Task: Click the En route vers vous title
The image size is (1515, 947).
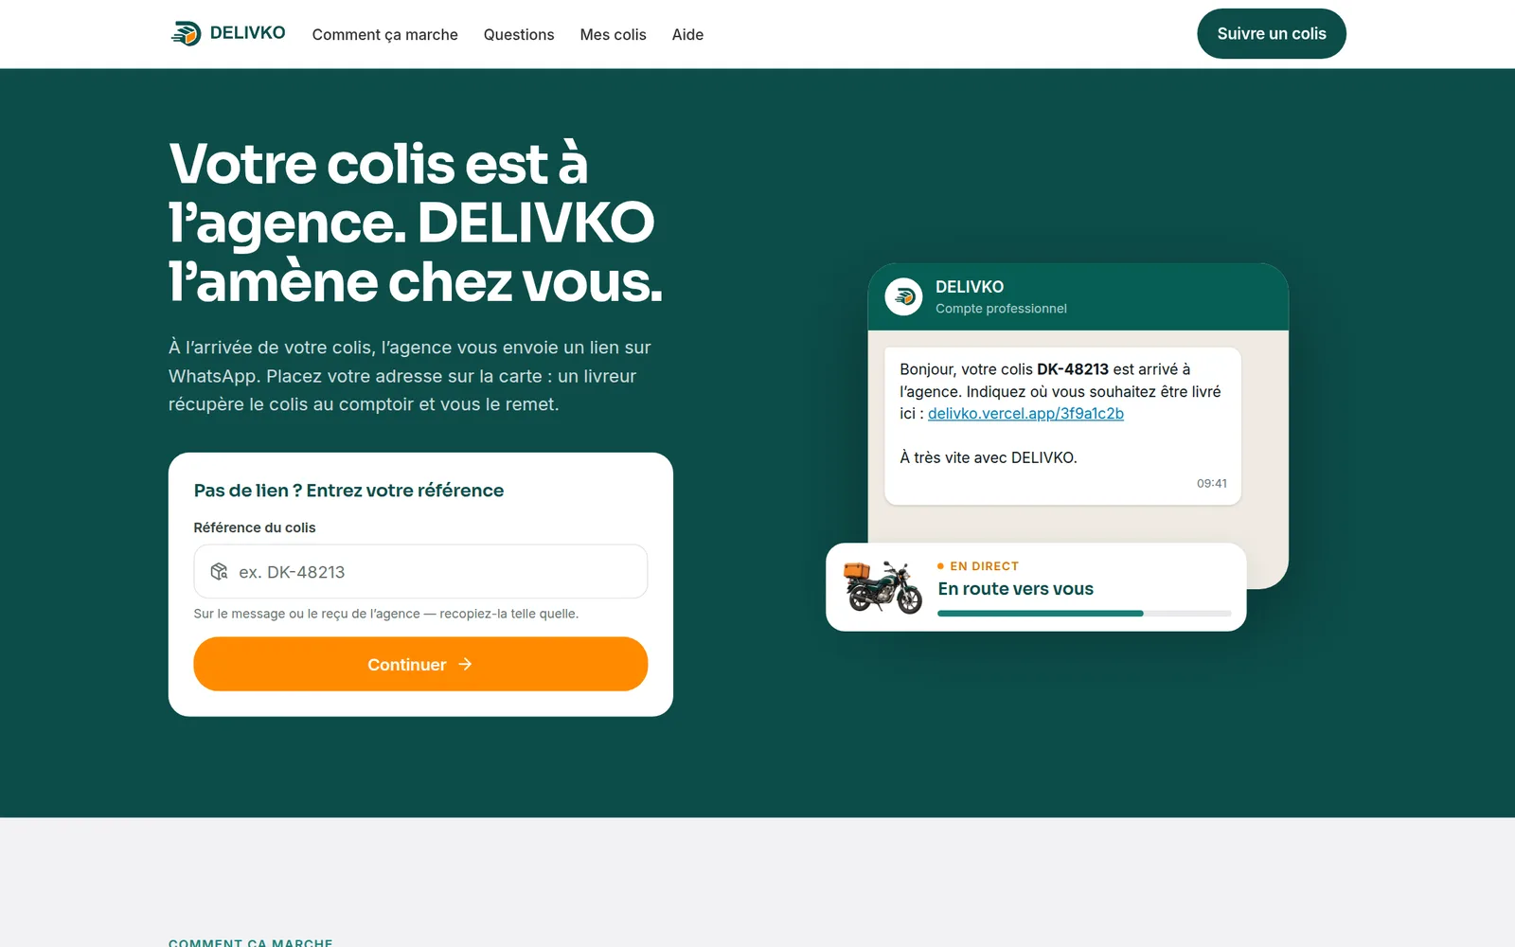Action: pyautogui.click(x=1015, y=588)
